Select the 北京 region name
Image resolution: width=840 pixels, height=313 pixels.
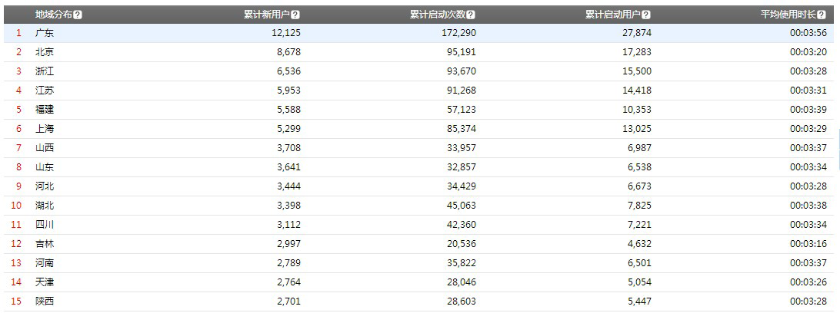45,52
